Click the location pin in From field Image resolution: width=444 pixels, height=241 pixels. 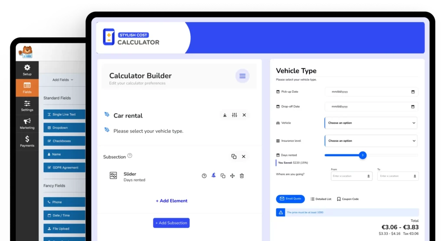tap(369, 176)
